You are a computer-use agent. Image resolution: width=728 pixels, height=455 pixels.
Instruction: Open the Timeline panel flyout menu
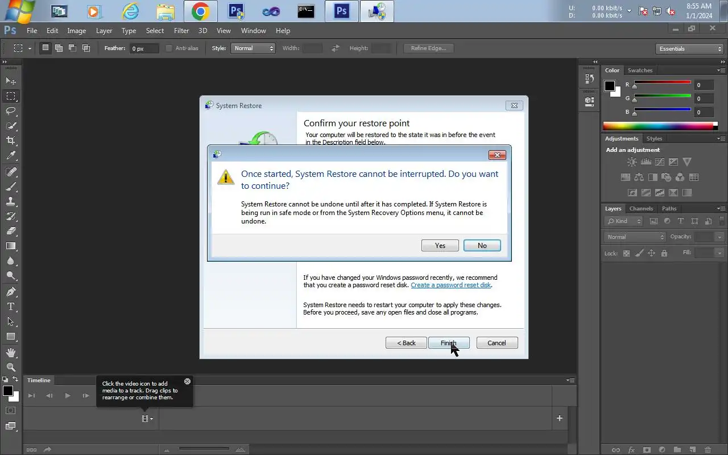pos(570,380)
